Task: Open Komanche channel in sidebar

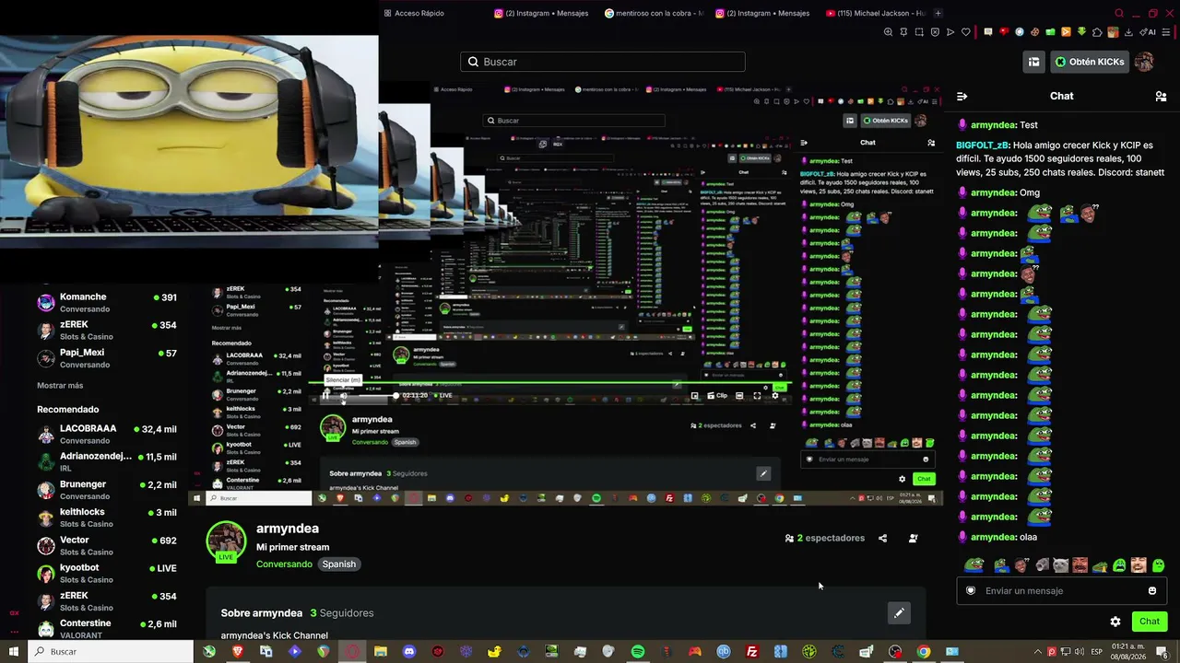Action: [x=107, y=303]
